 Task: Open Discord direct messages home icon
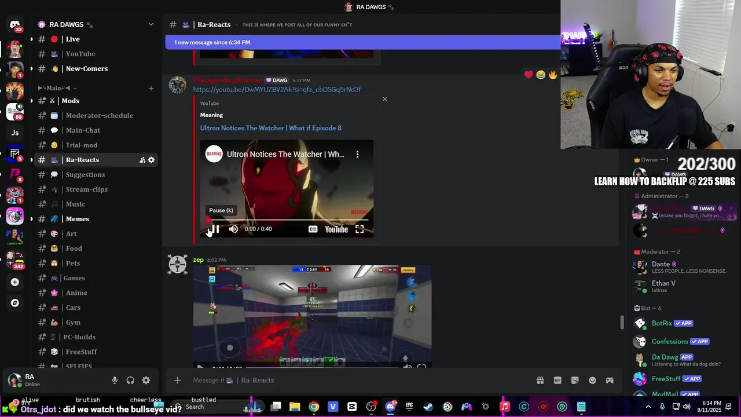[x=14, y=24]
